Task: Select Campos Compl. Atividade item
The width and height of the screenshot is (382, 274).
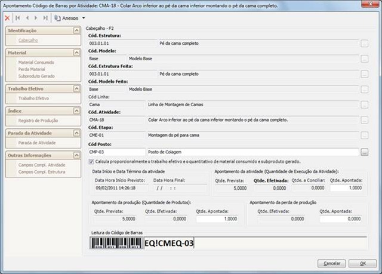Action: [x=42, y=165]
